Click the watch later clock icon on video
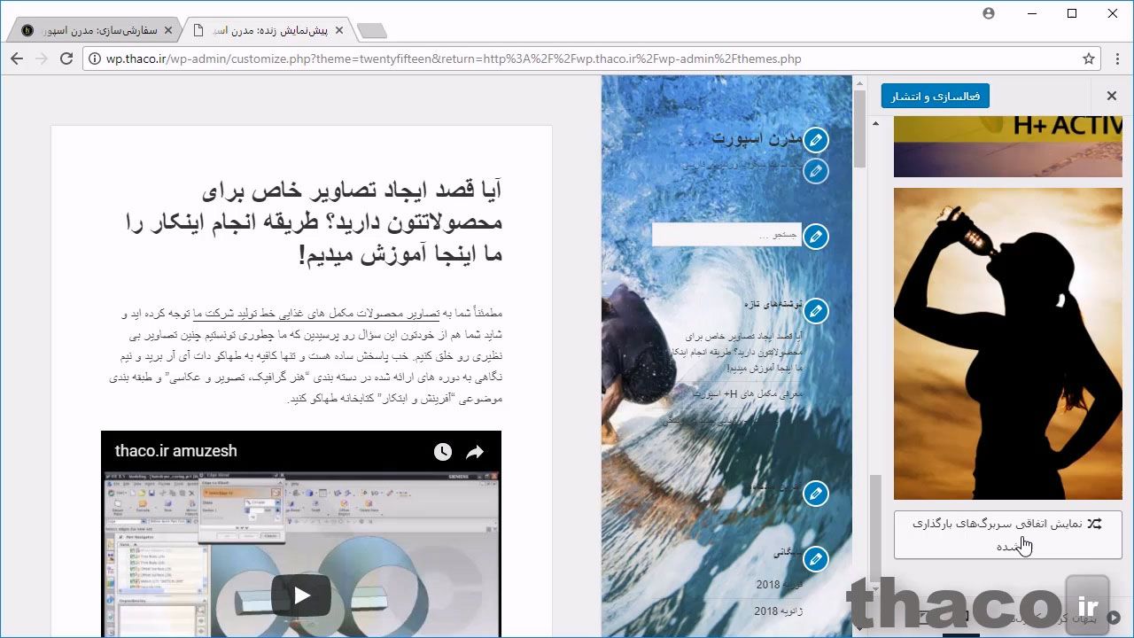 [x=442, y=452]
